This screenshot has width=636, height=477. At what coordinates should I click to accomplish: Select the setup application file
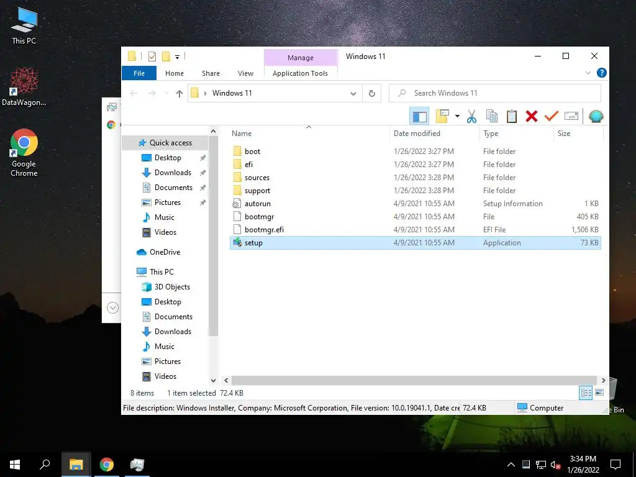(415, 243)
